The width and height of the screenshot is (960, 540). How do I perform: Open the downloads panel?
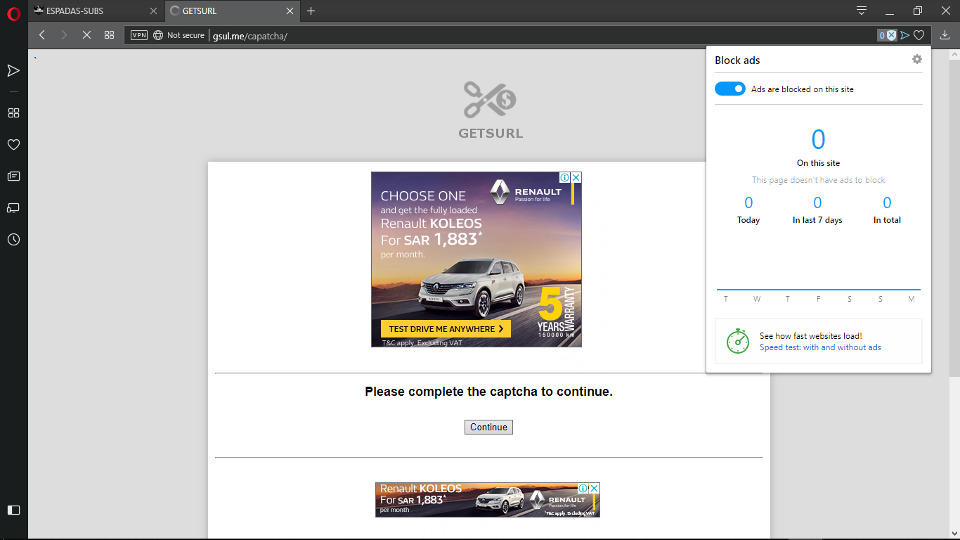click(x=945, y=34)
